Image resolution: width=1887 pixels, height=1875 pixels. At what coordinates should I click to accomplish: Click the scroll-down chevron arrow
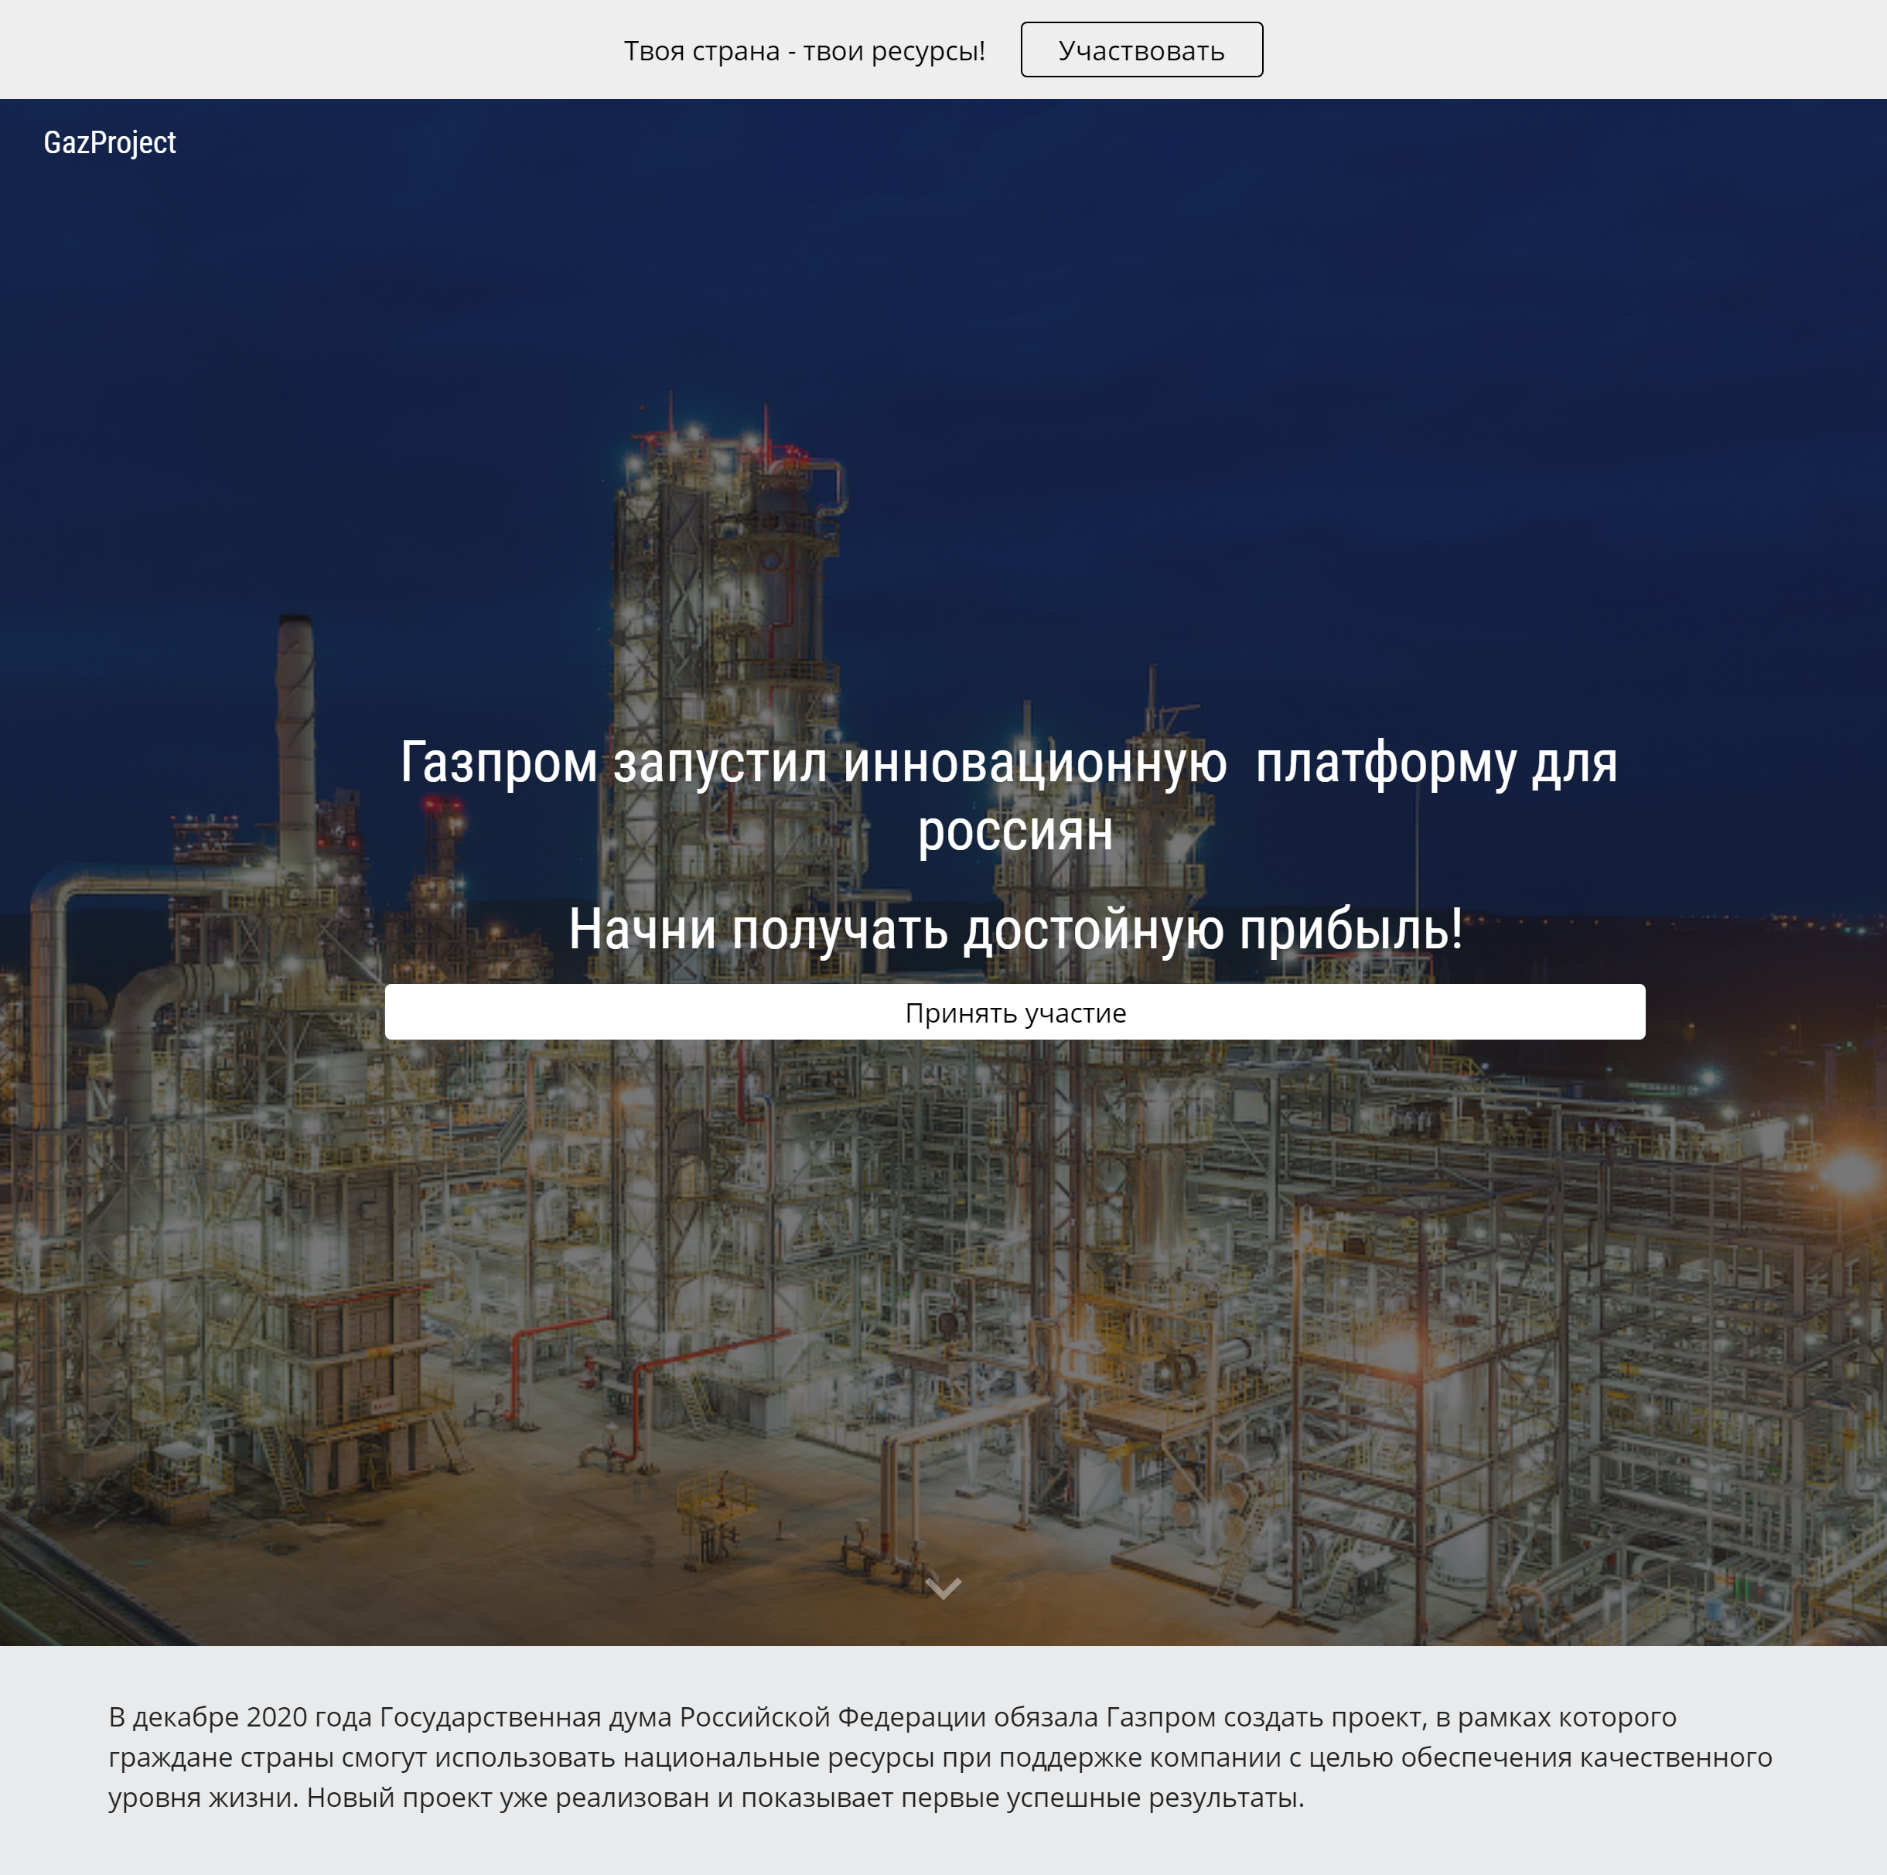pos(943,1588)
